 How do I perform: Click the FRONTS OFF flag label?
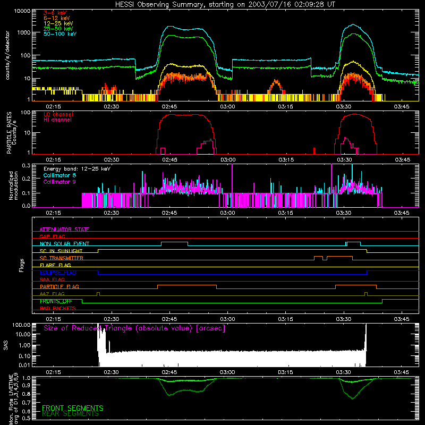tap(56, 301)
